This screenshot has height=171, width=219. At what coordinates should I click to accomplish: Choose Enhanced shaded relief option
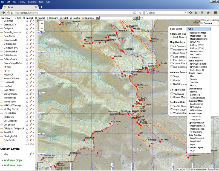coord(195,95)
